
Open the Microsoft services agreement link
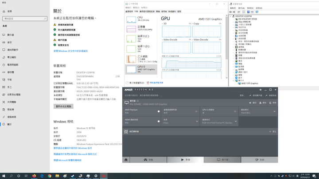(75, 154)
